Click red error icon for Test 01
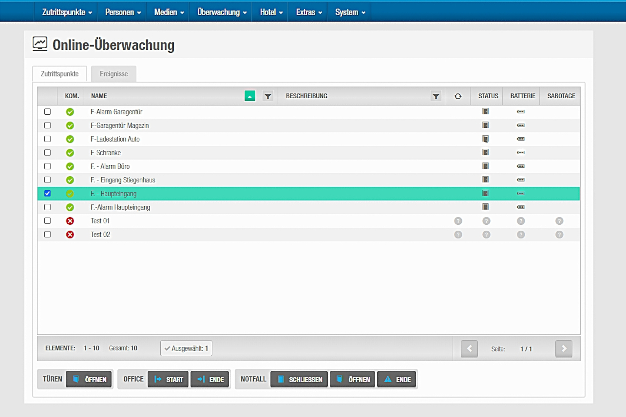626x417 pixels. click(x=70, y=221)
